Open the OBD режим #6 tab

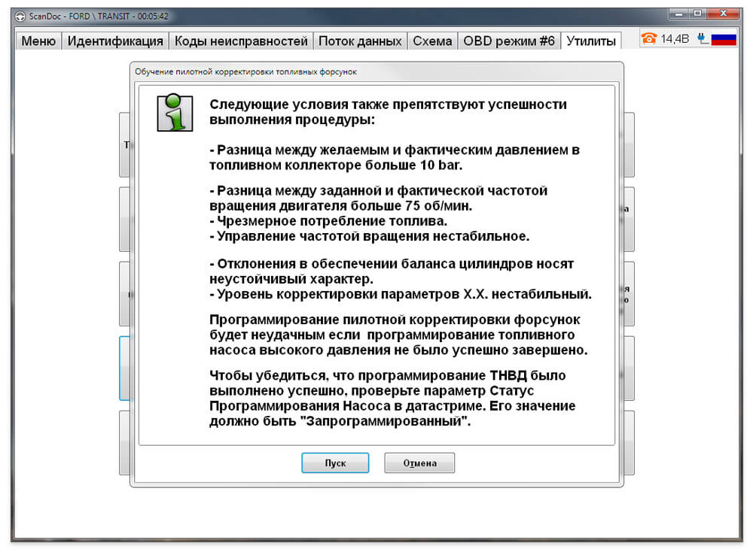[x=509, y=41]
